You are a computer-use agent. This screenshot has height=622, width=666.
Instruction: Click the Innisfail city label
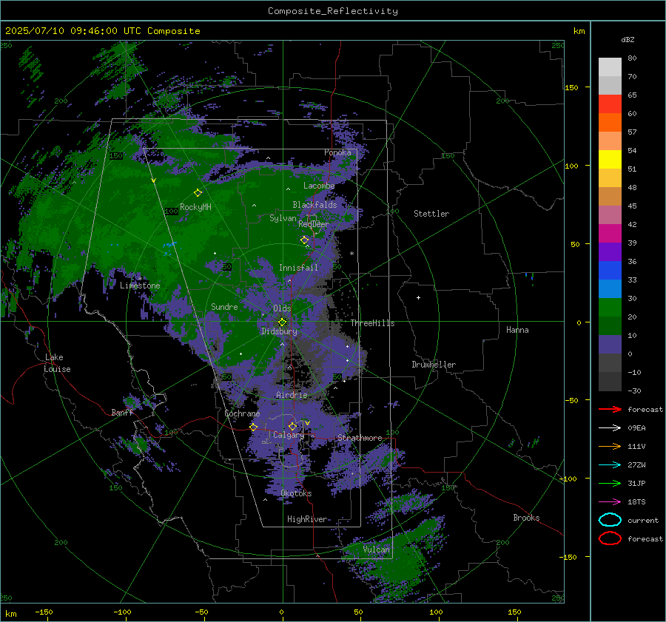[x=298, y=268]
